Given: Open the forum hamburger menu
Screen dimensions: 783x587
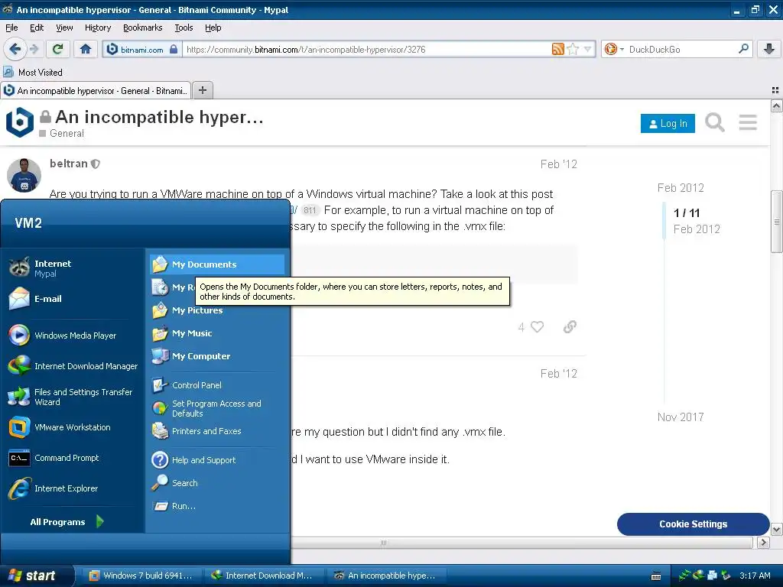Looking at the screenshot, I should 748,122.
